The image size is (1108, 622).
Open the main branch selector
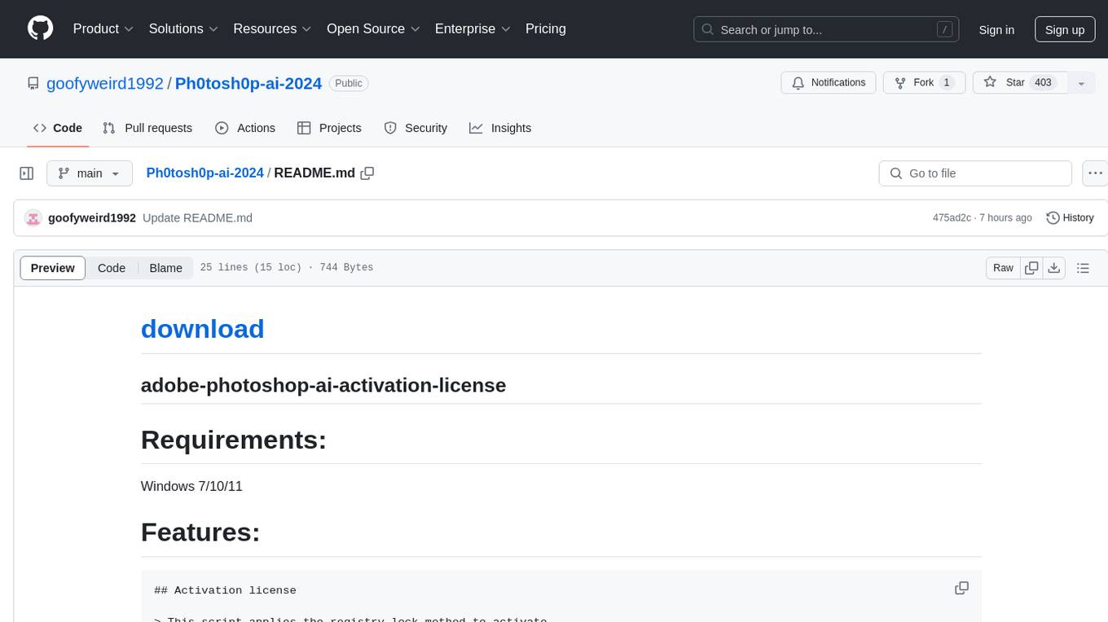tap(89, 173)
